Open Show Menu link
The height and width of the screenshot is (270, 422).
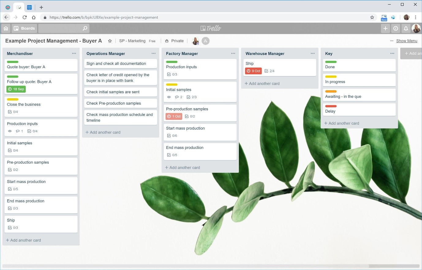click(407, 41)
